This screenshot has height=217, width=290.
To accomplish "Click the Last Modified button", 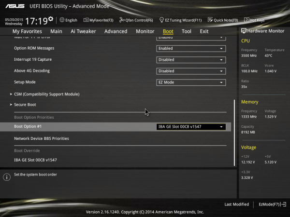I will click(236, 204).
